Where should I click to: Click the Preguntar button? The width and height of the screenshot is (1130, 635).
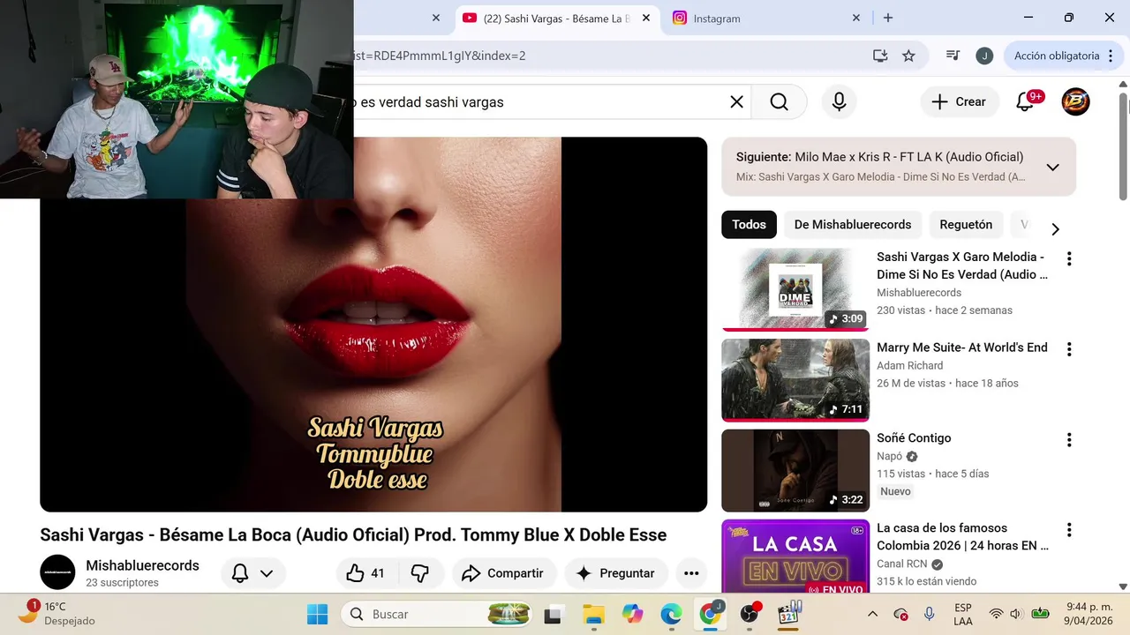click(x=616, y=573)
